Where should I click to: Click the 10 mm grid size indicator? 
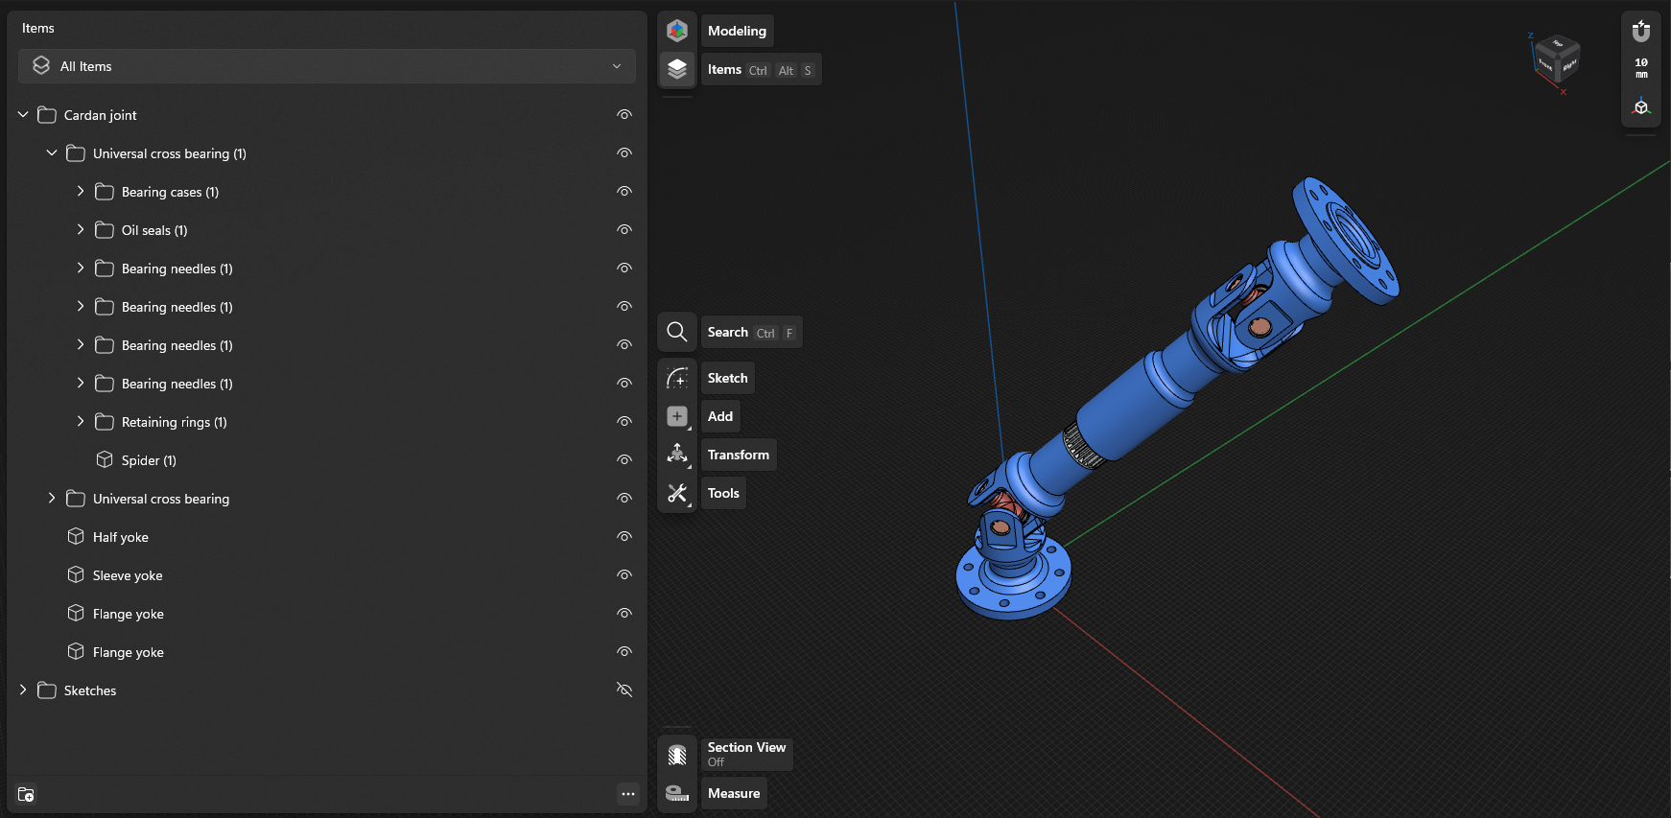pyautogui.click(x=1641, y=68)
